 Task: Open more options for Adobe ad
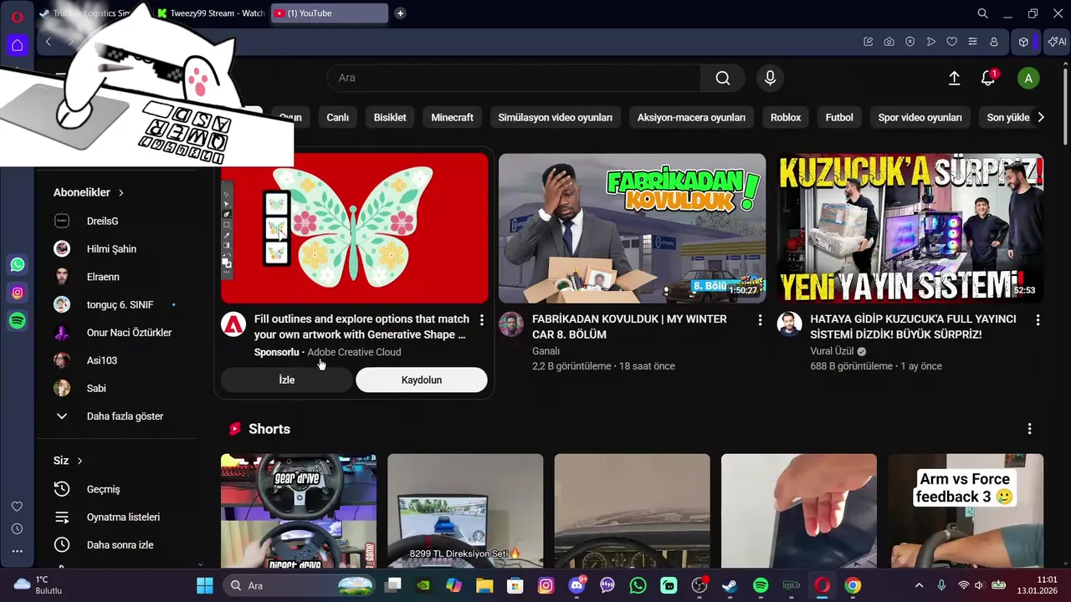pyautogui.click(x=481, y=319)
